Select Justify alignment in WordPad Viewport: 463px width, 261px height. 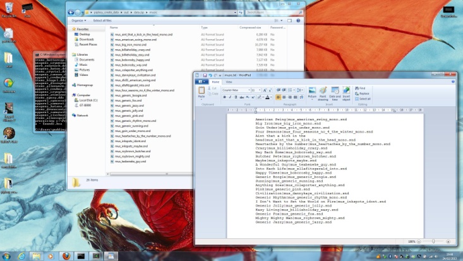pos(295,97)
